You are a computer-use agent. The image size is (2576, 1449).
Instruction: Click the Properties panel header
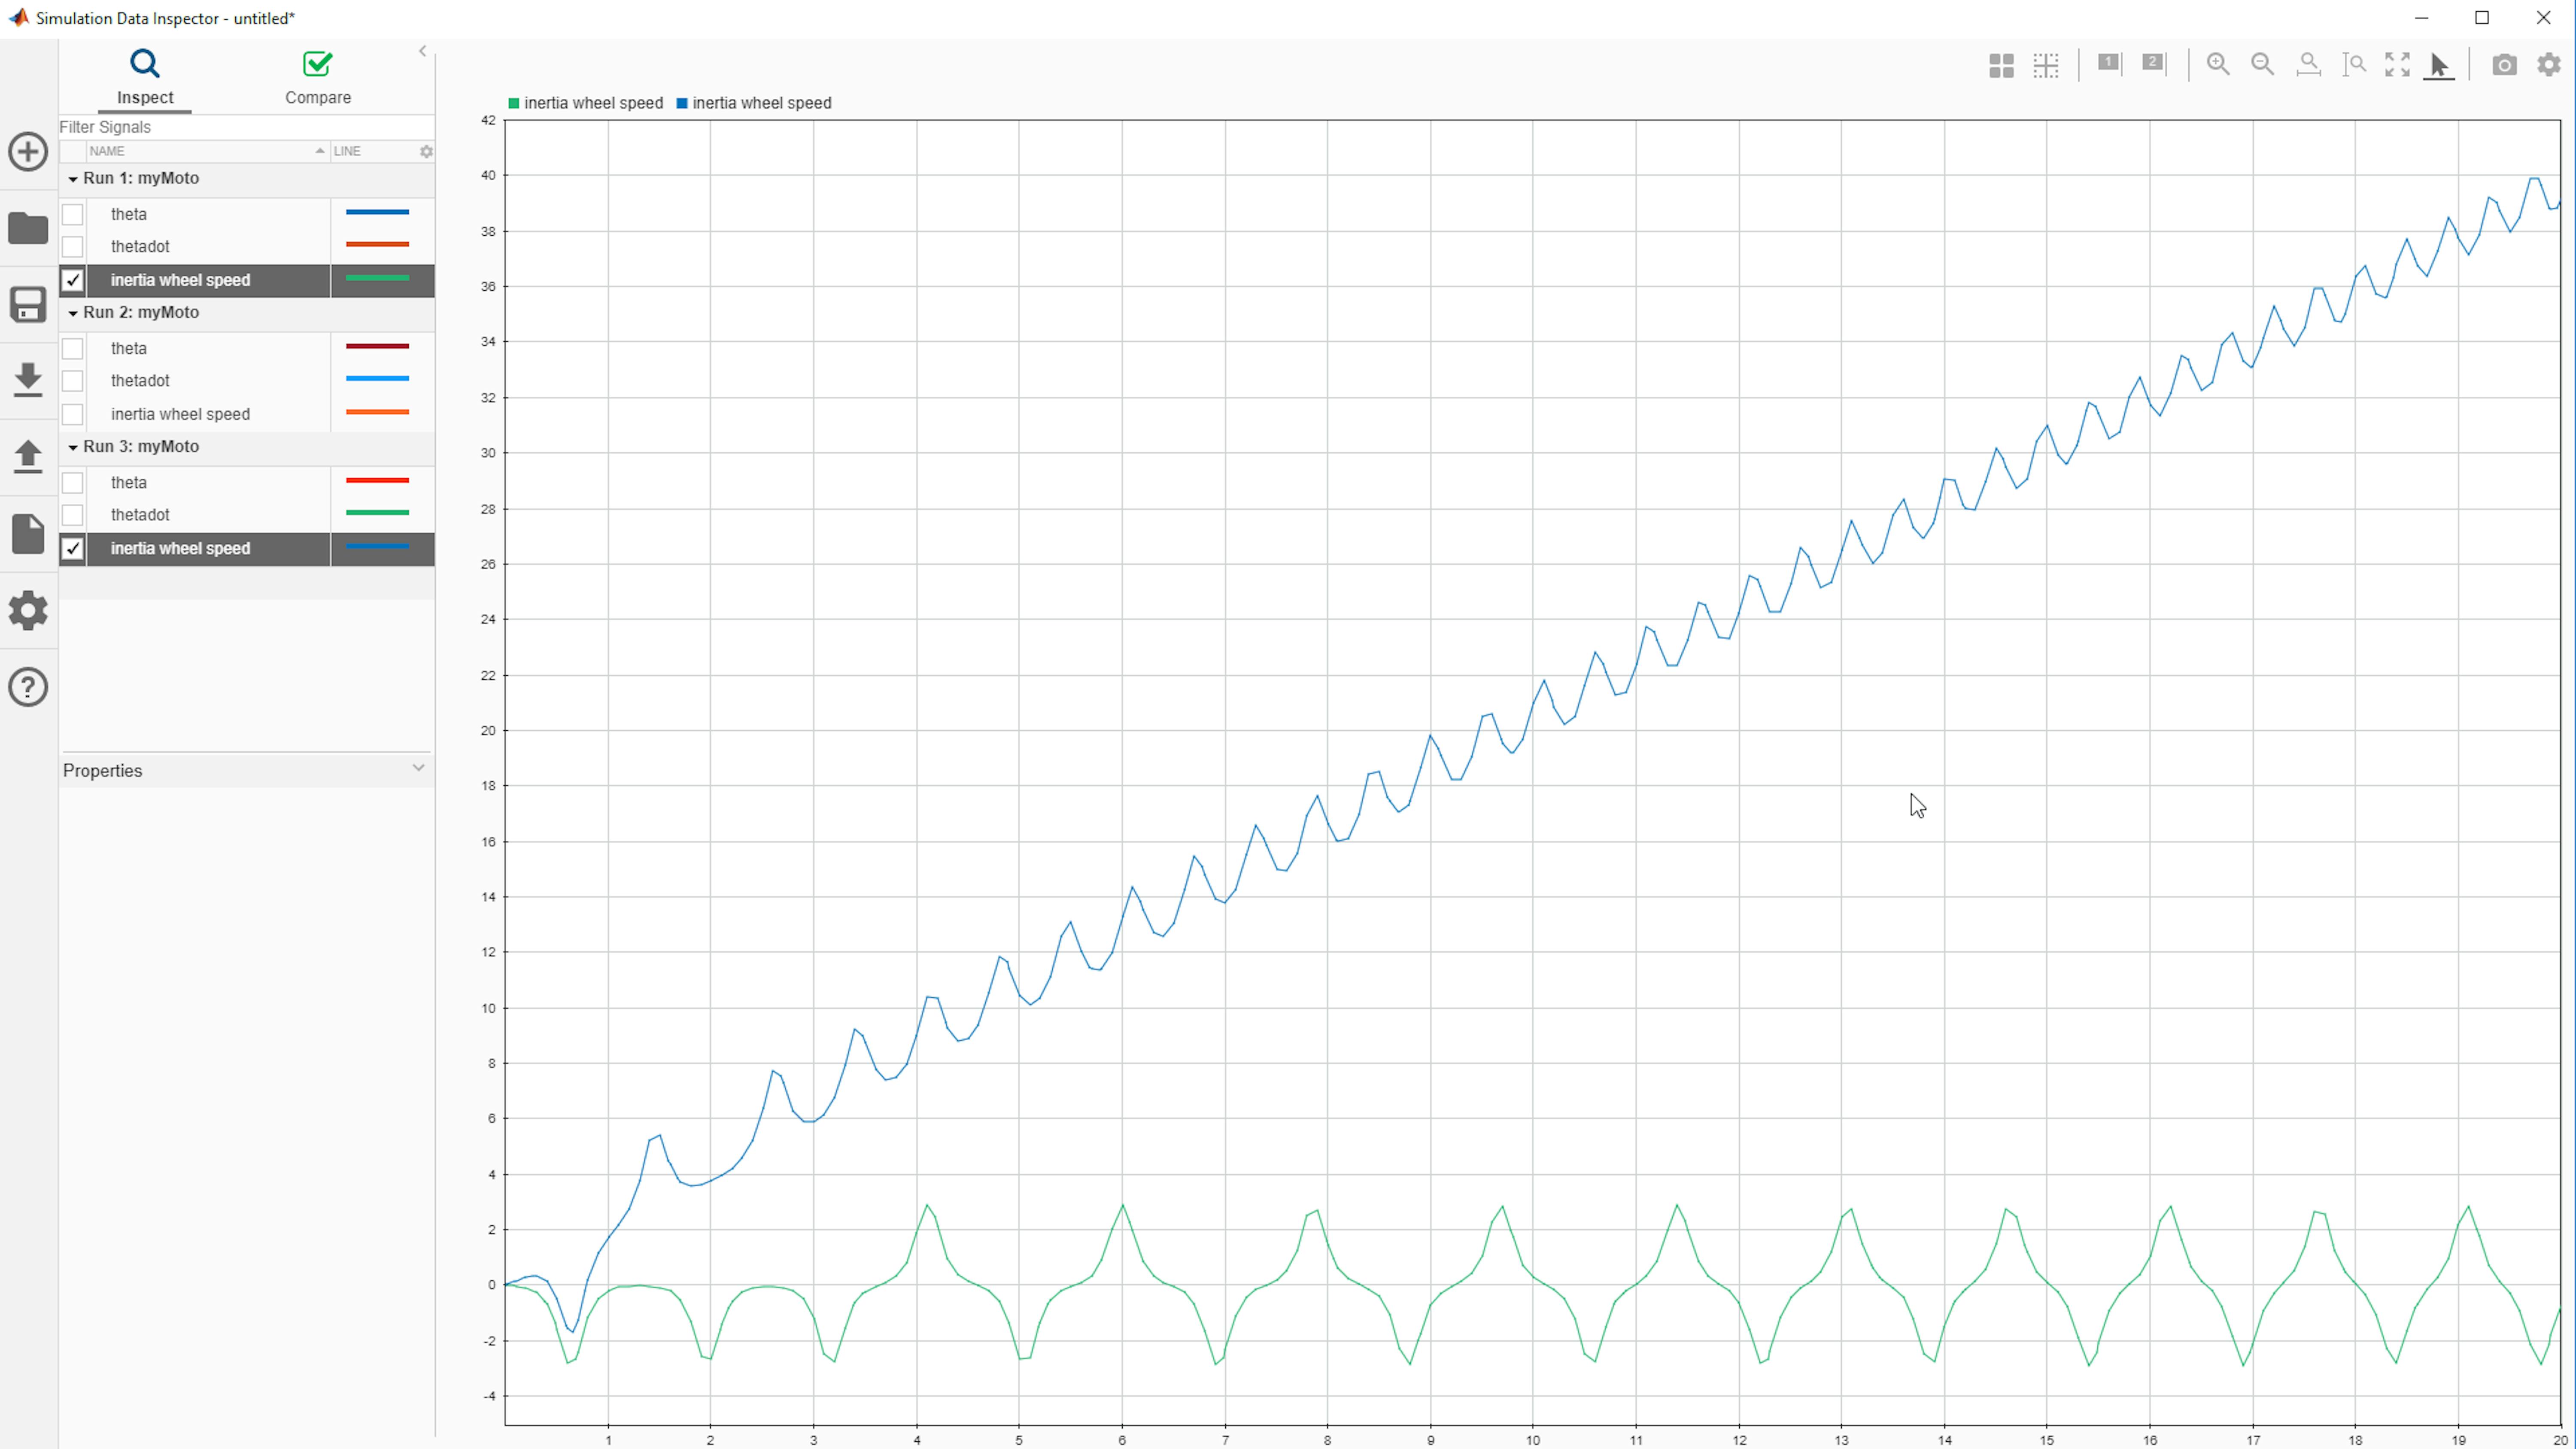coord(246,770)
